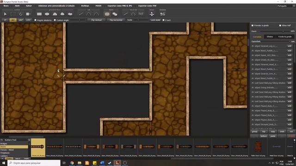Click the Windows search box
This screenshot has height=166, width=296.
point(34,163)
